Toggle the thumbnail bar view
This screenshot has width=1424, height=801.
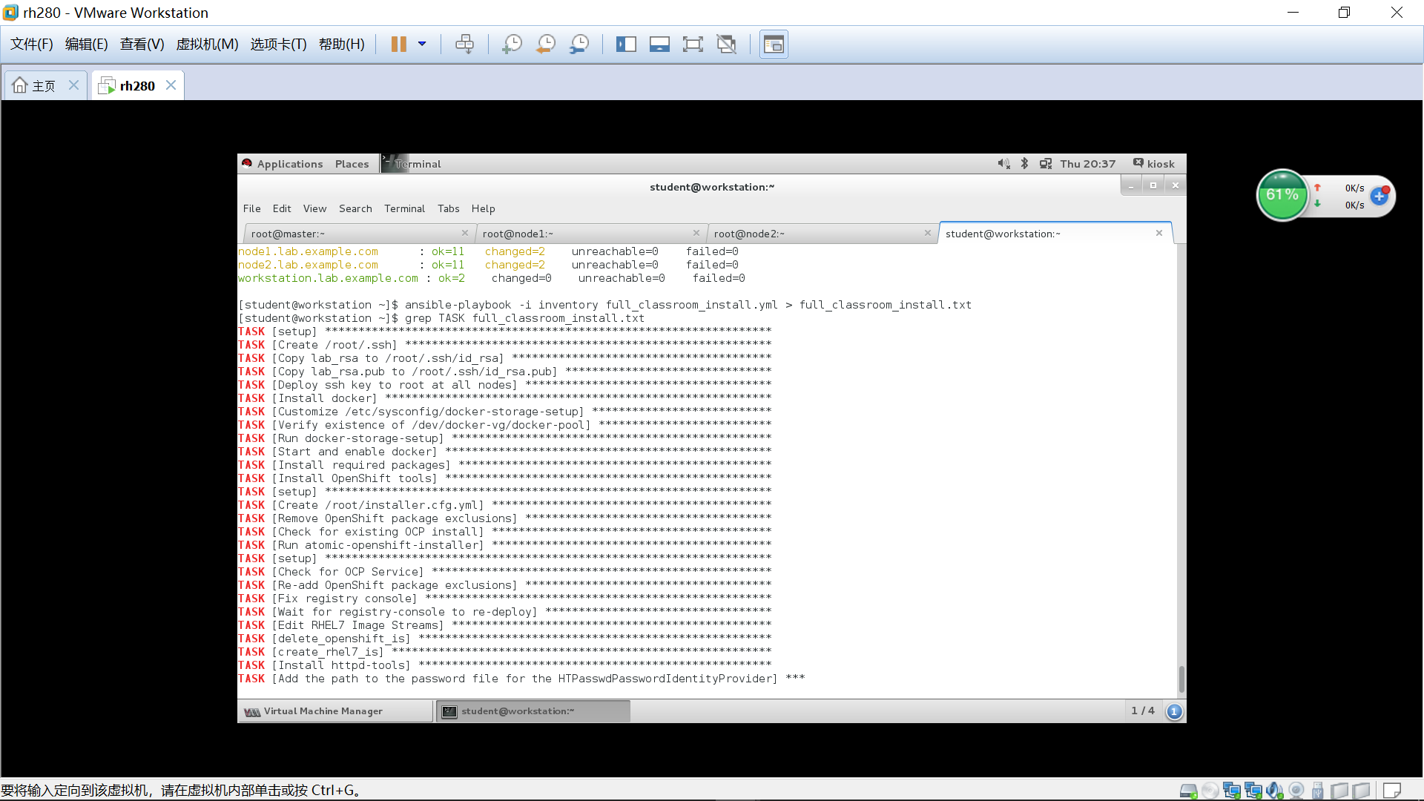[659, 44]
